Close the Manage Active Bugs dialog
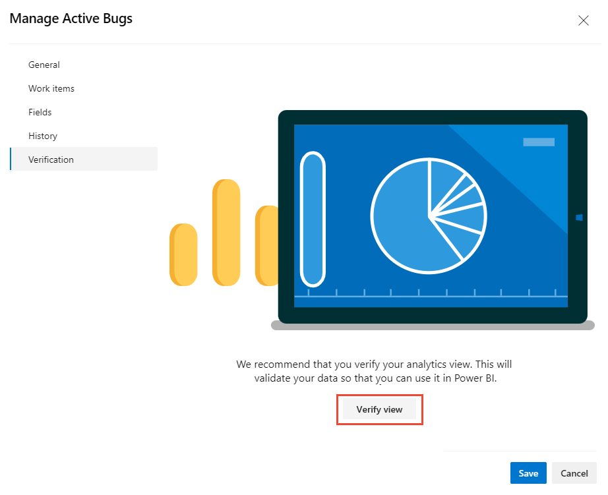 coord(583,20)
